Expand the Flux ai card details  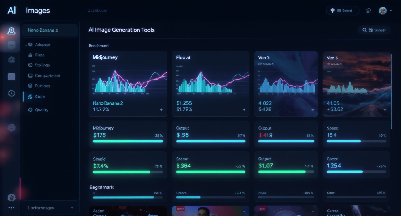[244, 109]
